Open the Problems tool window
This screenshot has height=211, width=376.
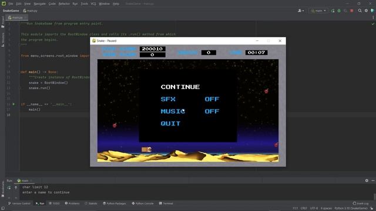click(x=72, y=203)
